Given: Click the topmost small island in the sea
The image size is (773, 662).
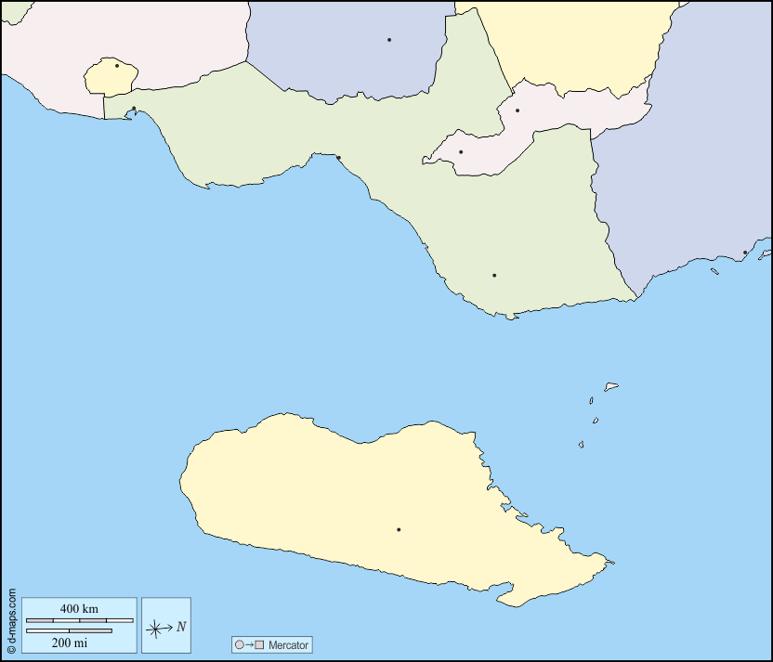Looking at the screenshot, I should pos(611,386).
